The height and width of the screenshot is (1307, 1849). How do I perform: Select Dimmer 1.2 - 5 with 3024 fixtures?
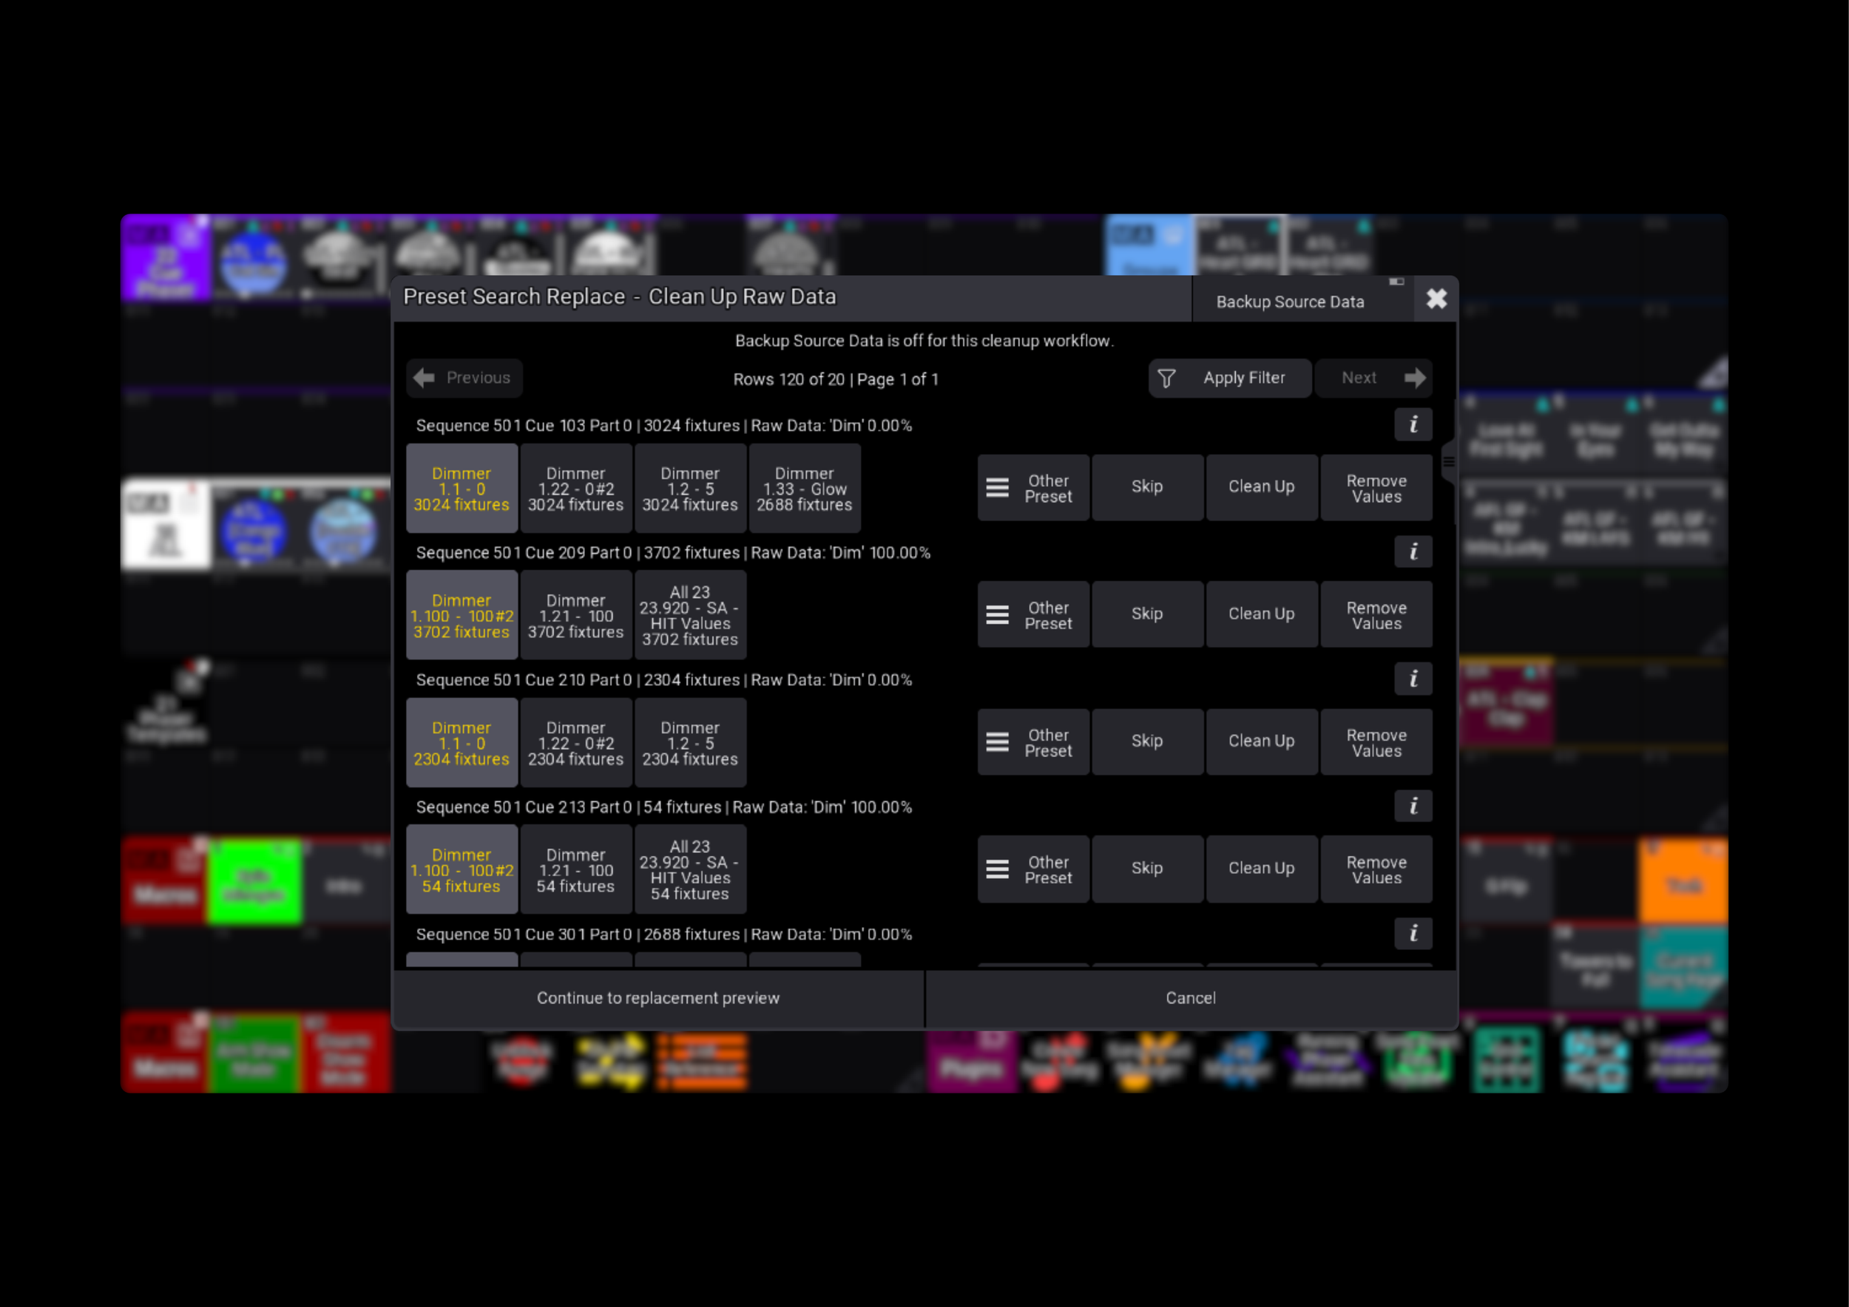[690, 489]
